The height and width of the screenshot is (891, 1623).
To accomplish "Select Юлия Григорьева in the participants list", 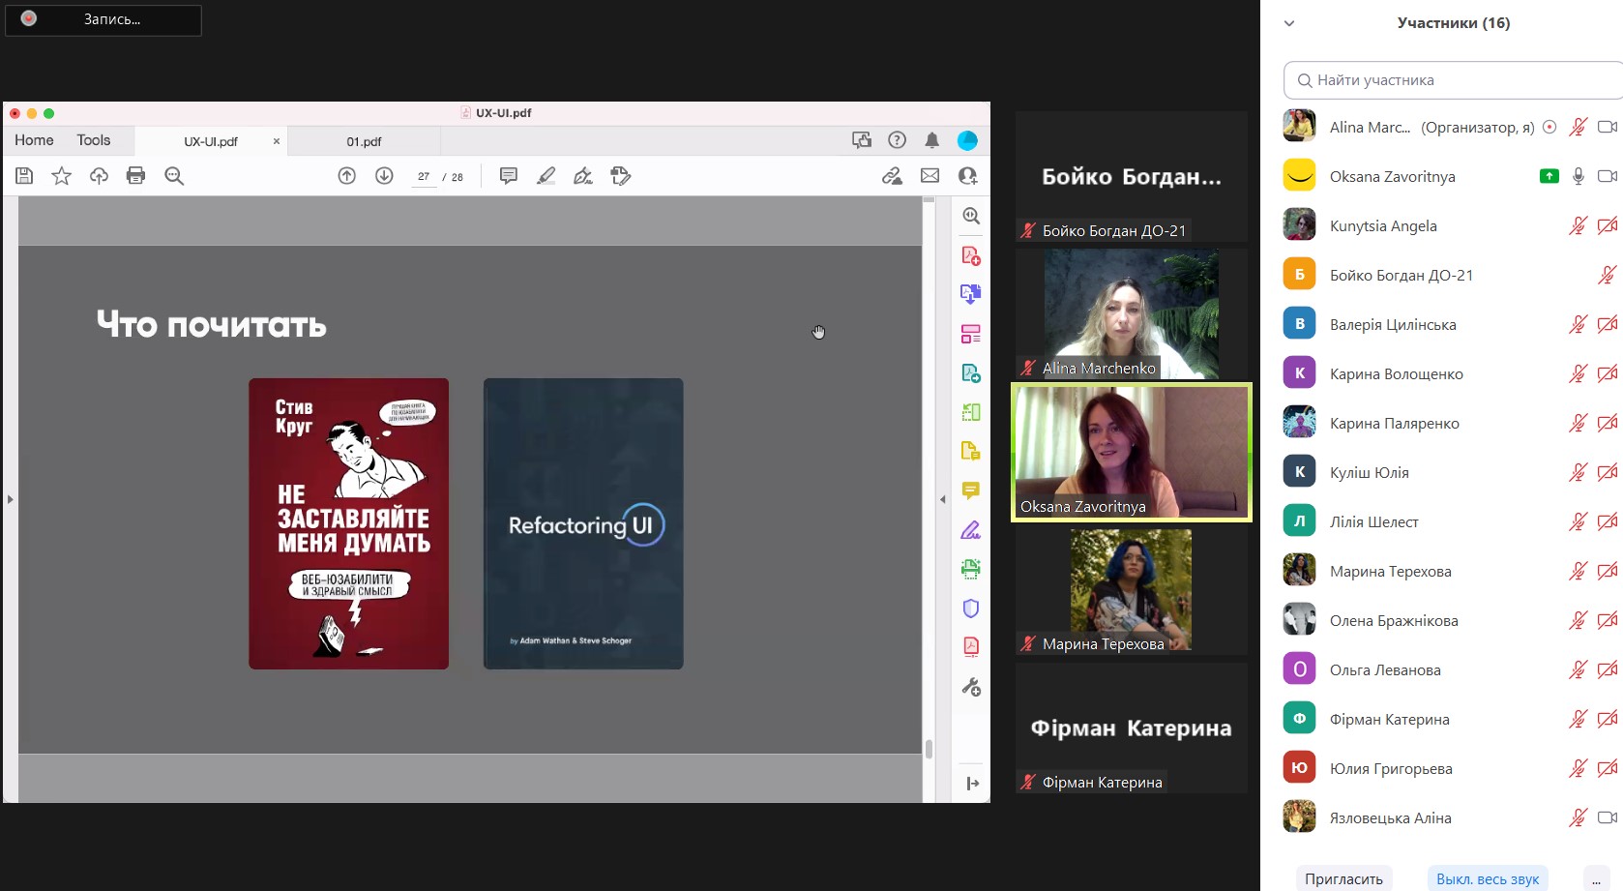I will pyautogui.click(x=1451, y=768).
